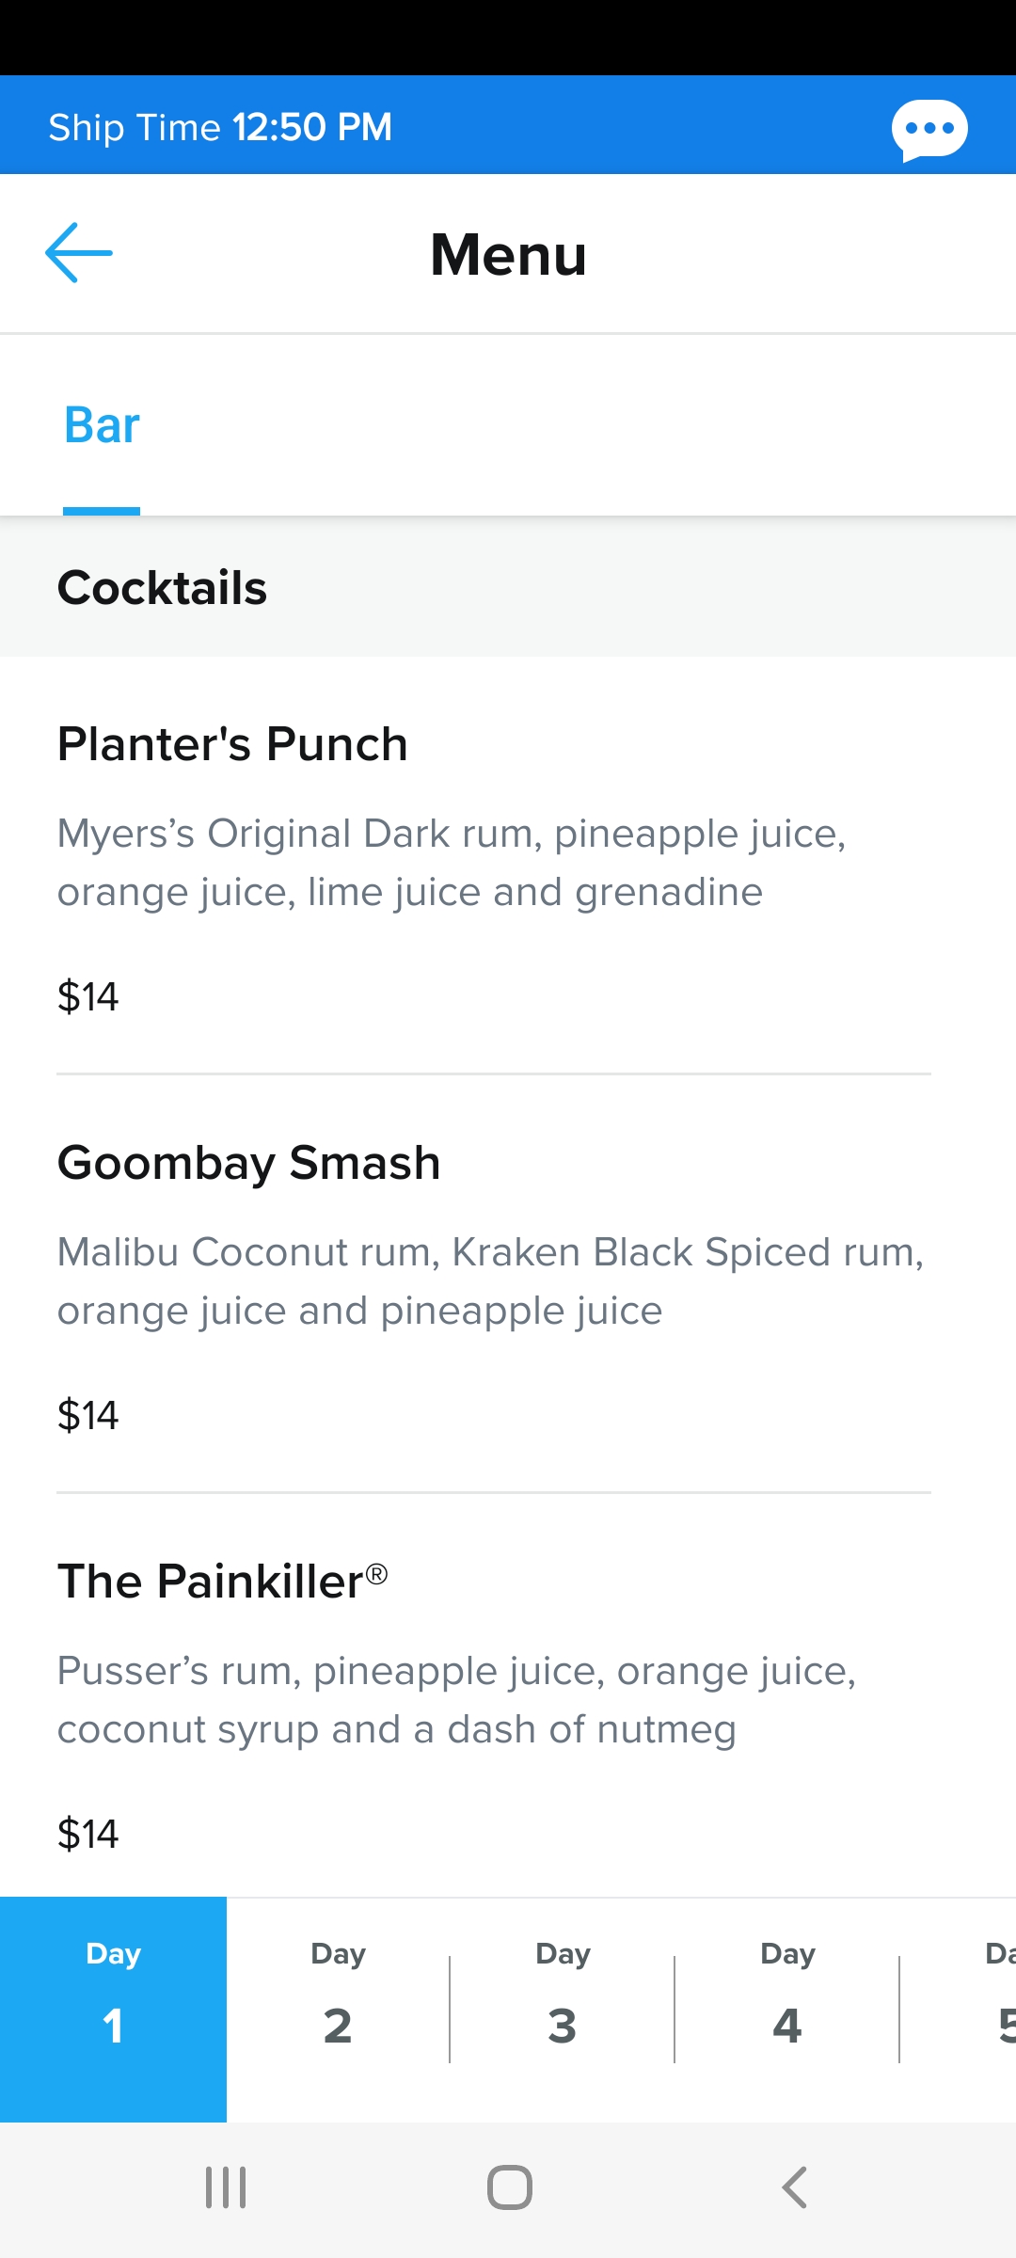The image size is (1016, 2258).
Task: Tap Goombay Smash ingredients description
Action: pyautogui.click(x=490, y=1281)
